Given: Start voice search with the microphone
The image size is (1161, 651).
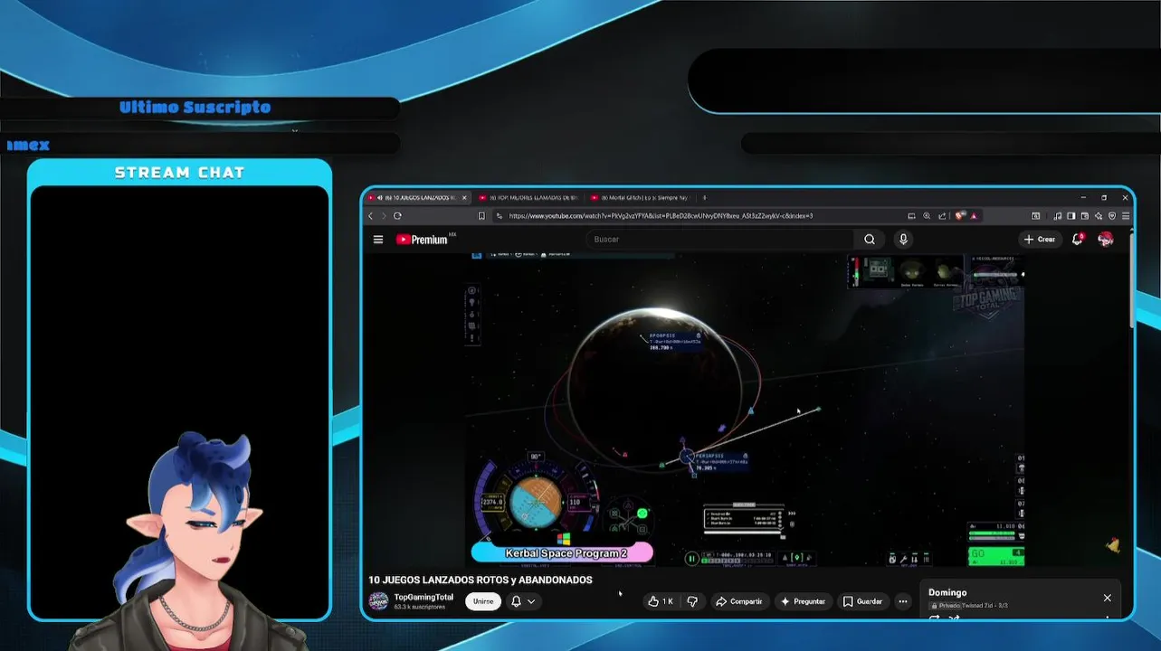Looking at the screenshot, I should (903, 240).
